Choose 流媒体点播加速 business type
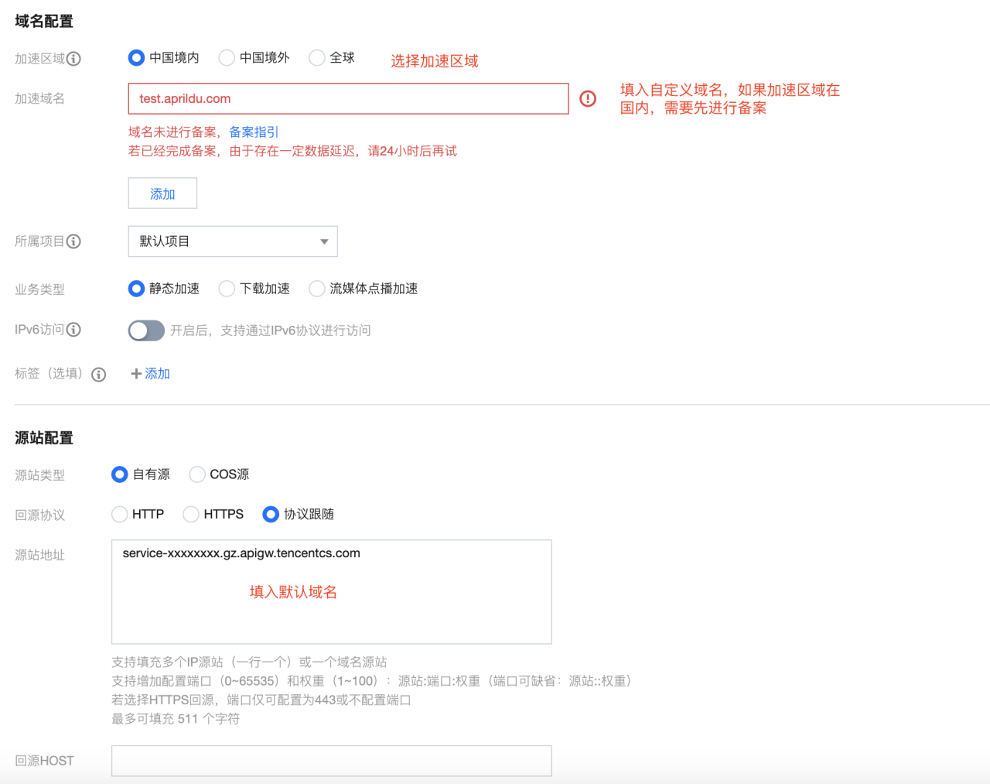The width and height of the screenshot is (990, 784). click(317, 288)
